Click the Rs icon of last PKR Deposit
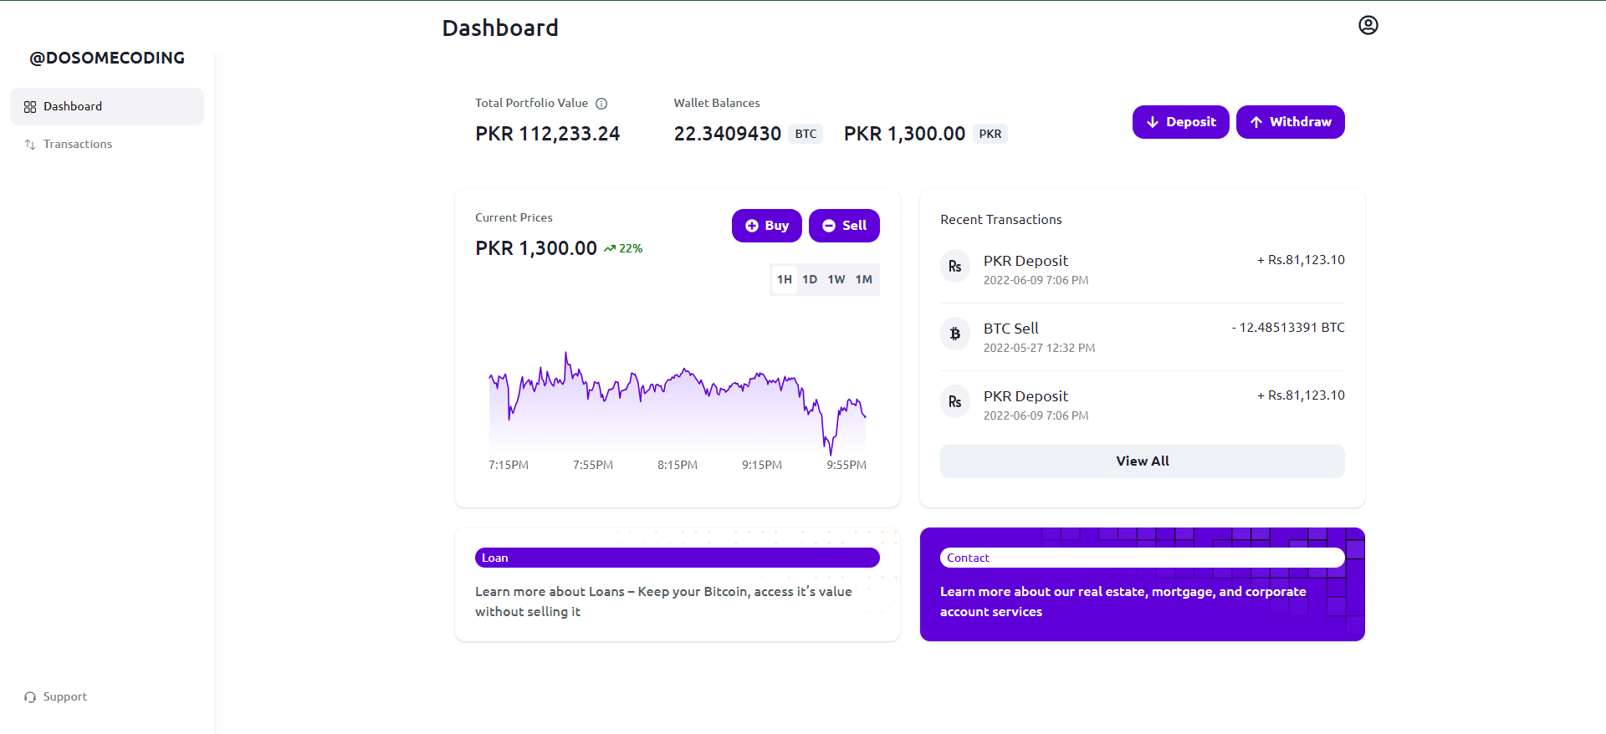The image size is (1606, 734). pos(954,401)
